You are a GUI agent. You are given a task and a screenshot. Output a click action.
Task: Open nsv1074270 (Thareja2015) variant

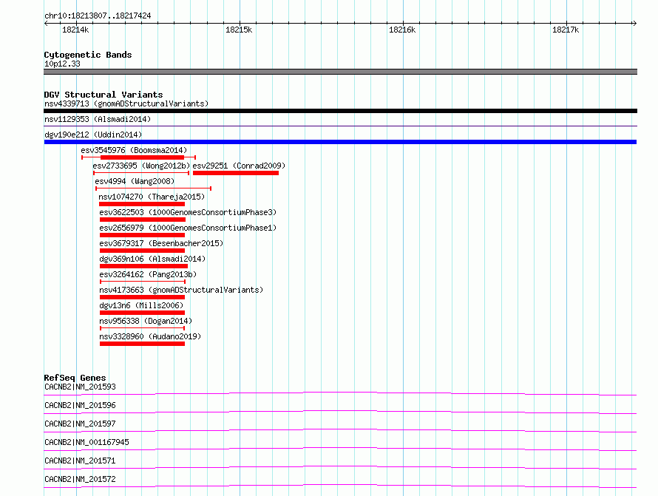[x=152, y=197]
